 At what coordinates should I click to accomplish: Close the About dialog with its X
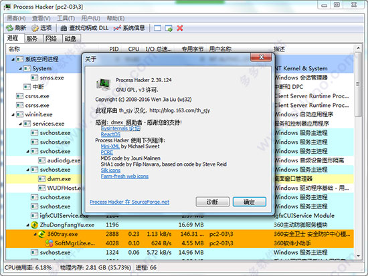point(261,57)
